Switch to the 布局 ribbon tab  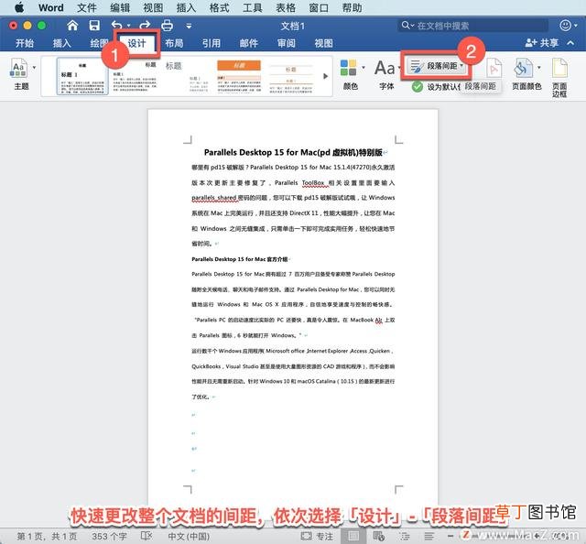pyautogui.click(x=174, y=43)
